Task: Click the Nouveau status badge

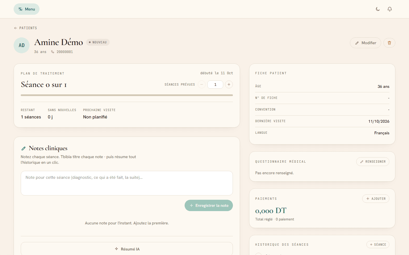Action: point(98,42)
